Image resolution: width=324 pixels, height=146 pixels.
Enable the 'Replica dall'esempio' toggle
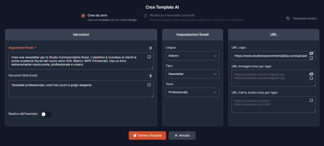click(46, 114)
